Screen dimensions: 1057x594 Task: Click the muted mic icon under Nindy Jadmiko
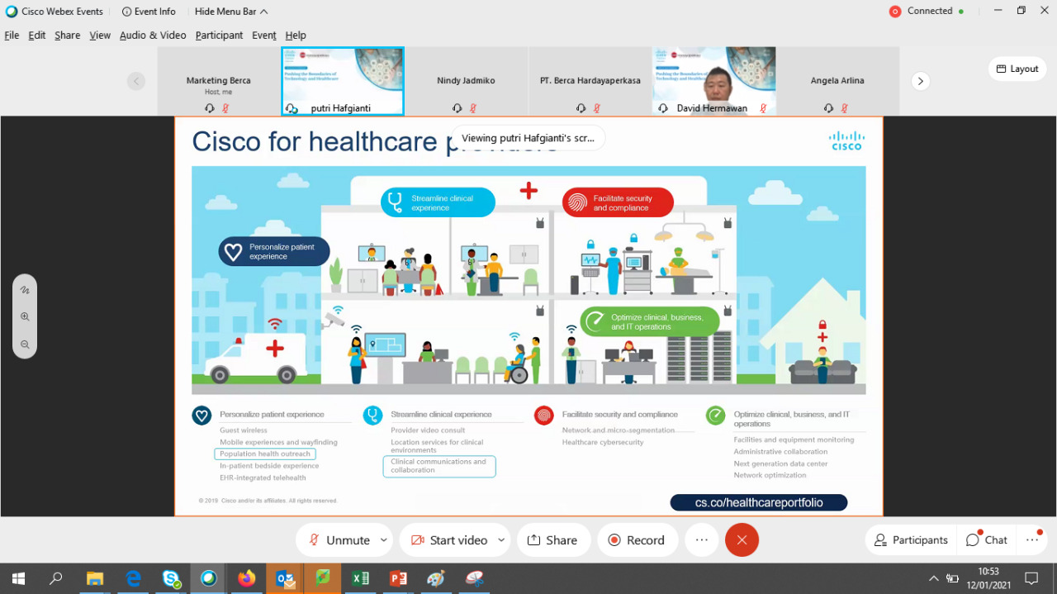pyautogui.click(x=473, y=108)
